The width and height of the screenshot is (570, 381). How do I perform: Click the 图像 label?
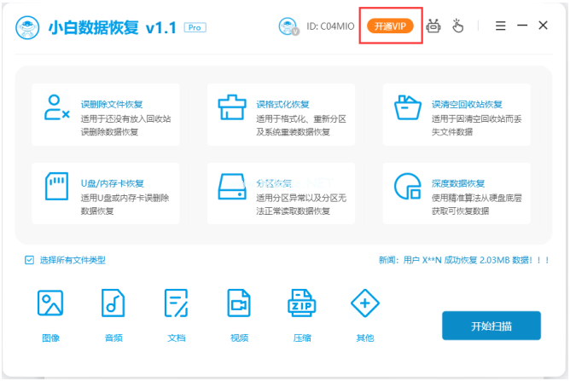50,338
